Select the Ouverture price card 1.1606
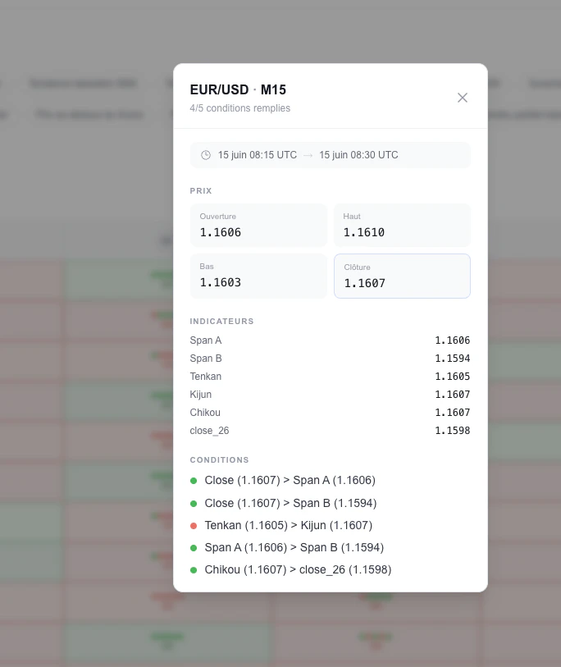 (258, 225)
